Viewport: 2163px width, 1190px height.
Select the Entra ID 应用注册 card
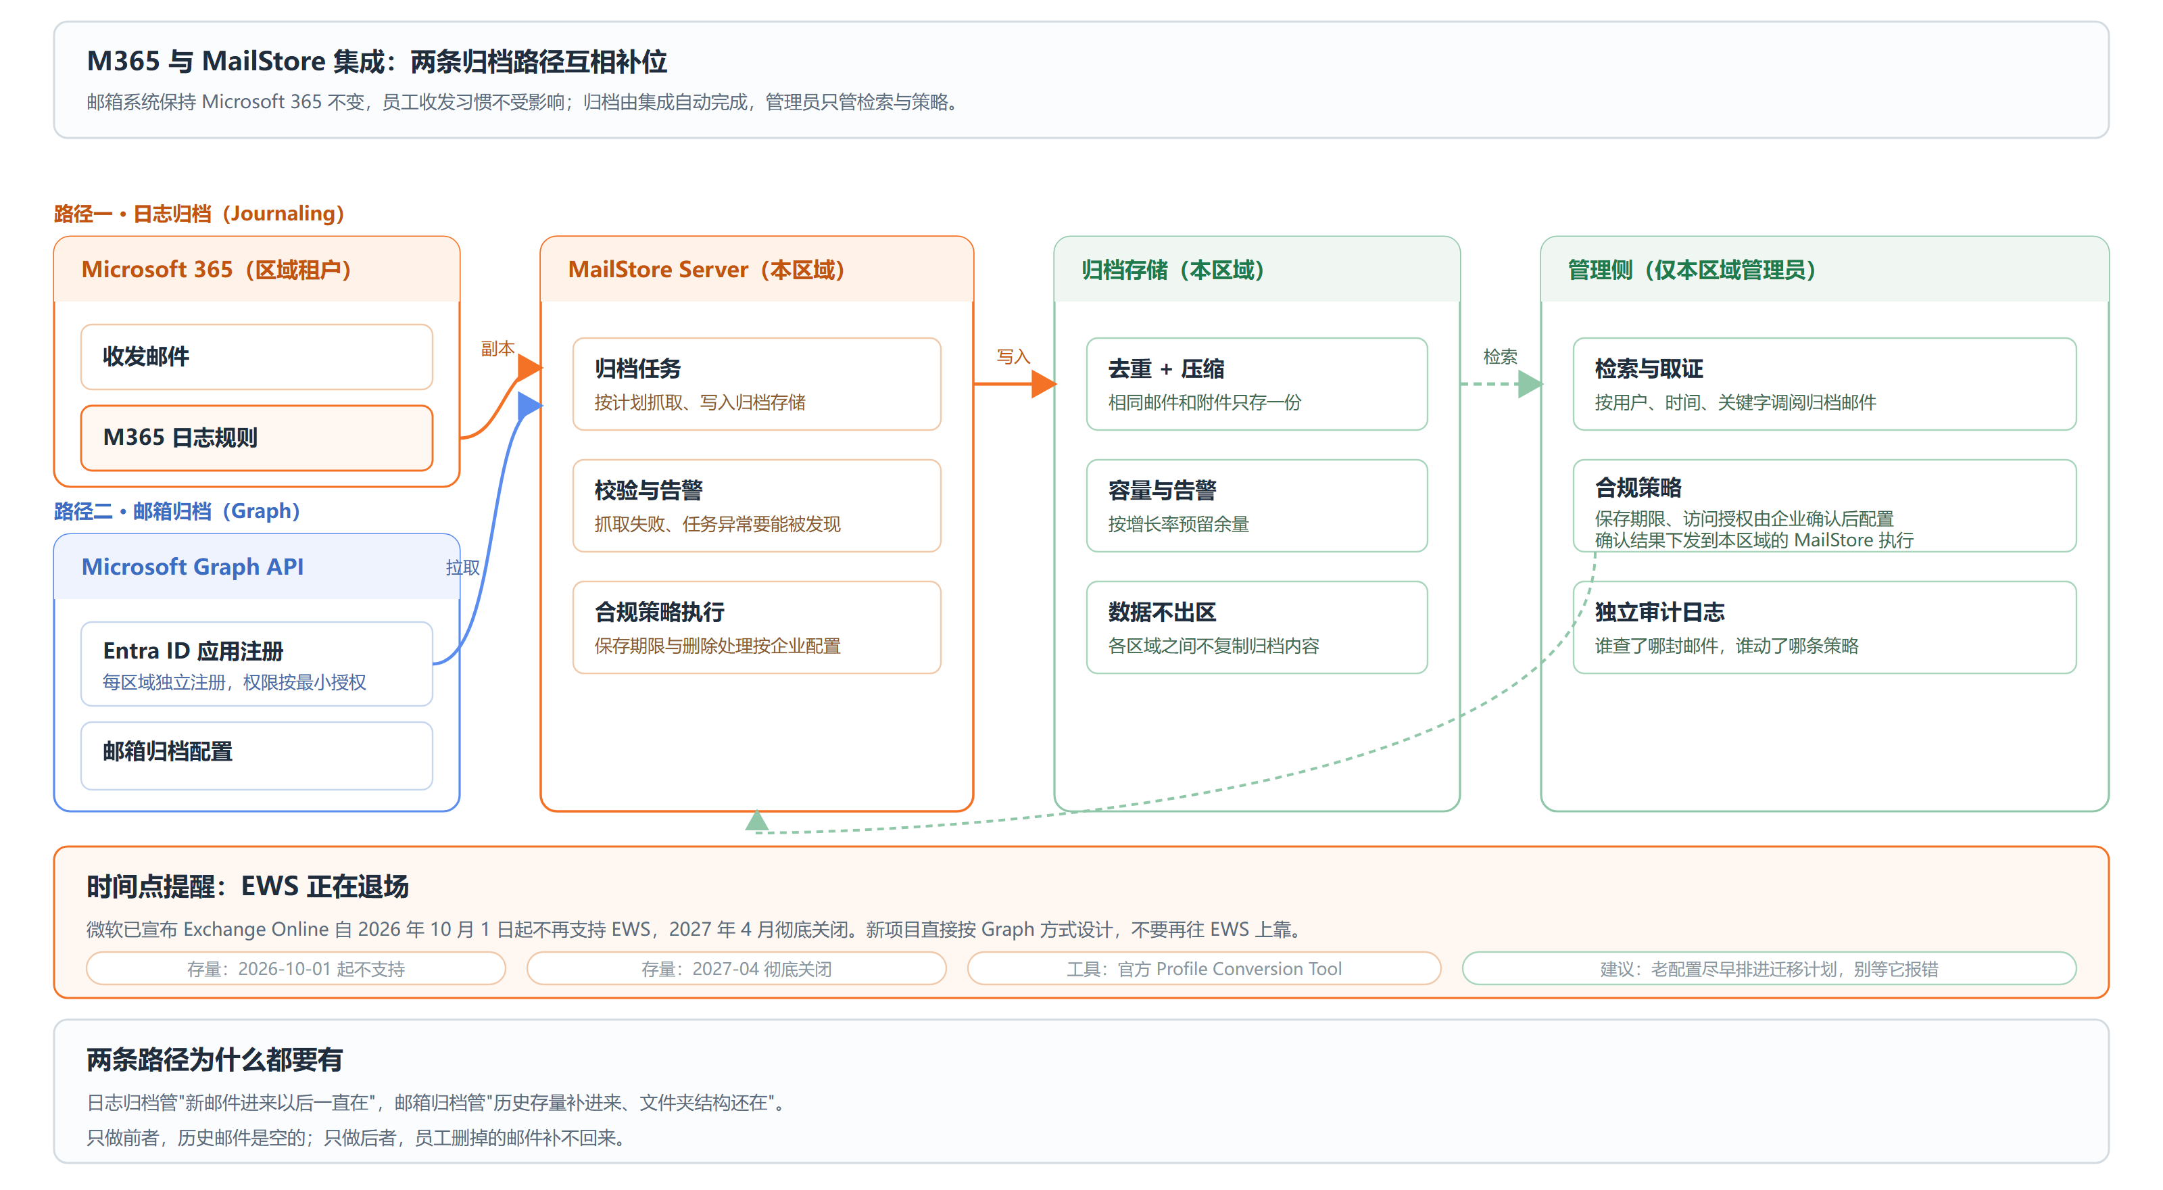point(256,664)
